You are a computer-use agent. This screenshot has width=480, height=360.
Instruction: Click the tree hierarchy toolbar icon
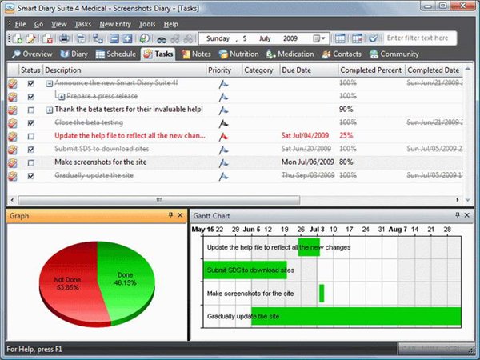point(98,38)
